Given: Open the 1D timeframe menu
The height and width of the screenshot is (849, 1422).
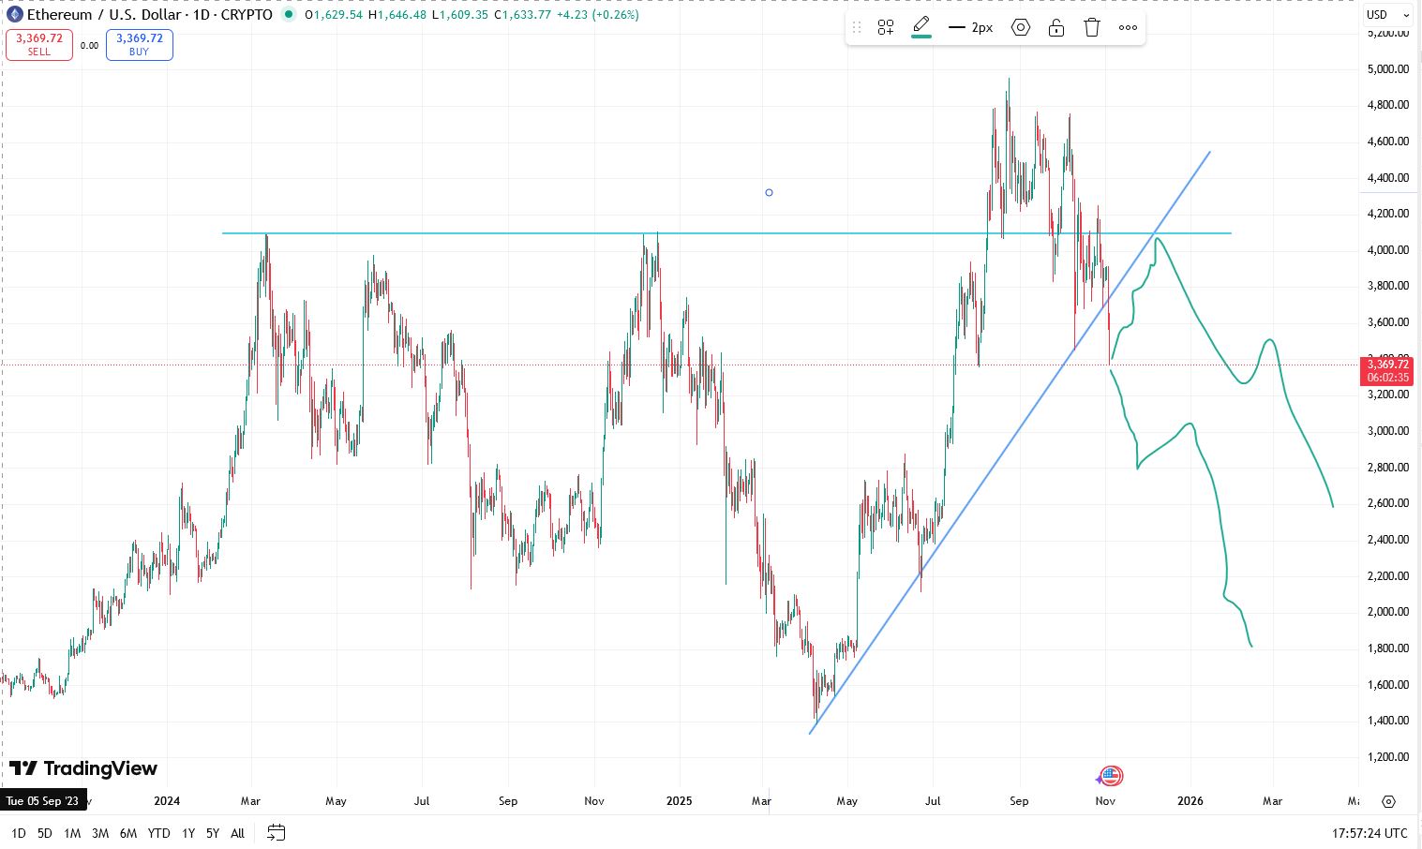Looking at the screenshot, I should tap(17, 832).
